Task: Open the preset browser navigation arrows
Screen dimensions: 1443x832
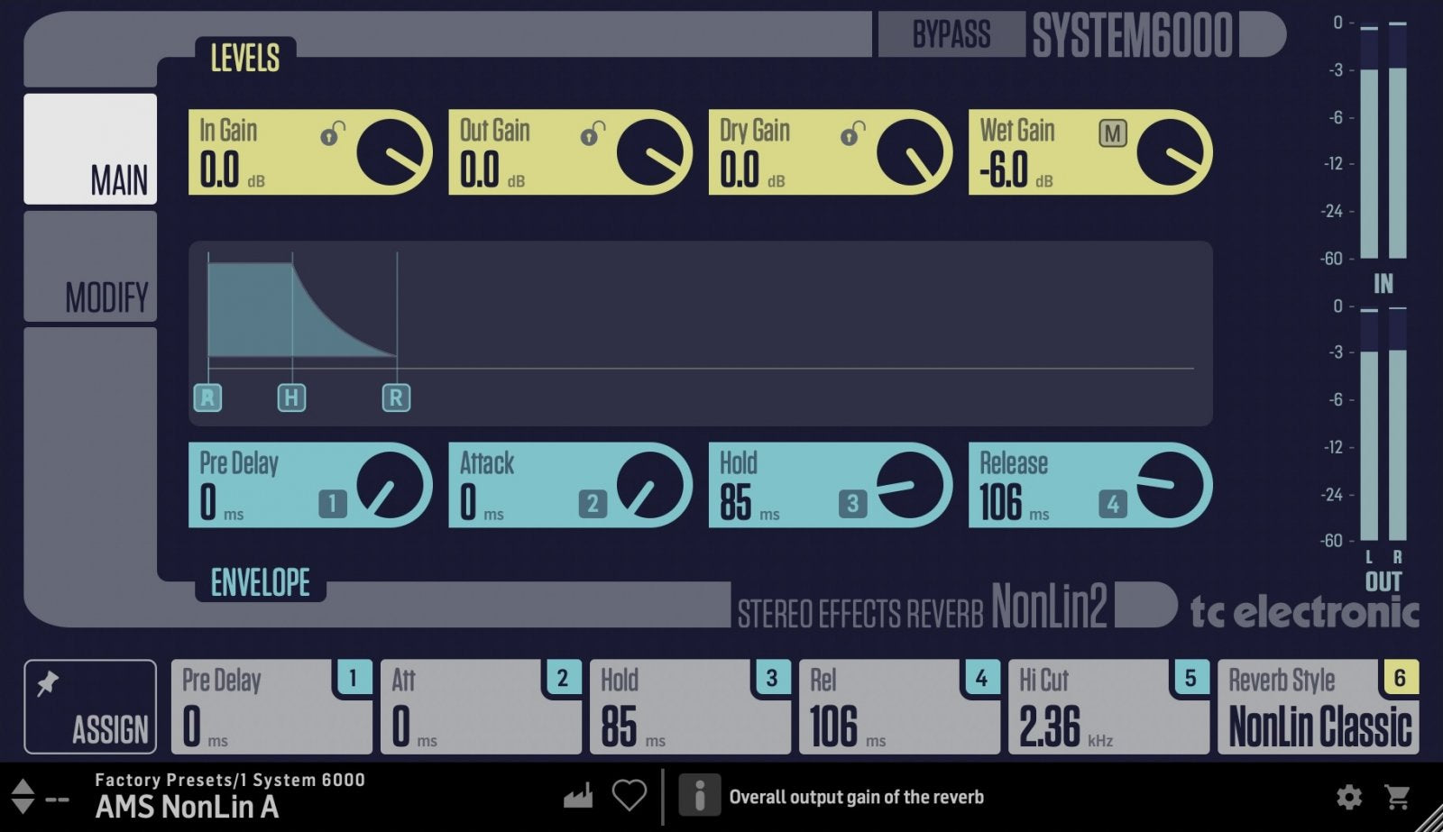Action: click(x=22, y=797)
